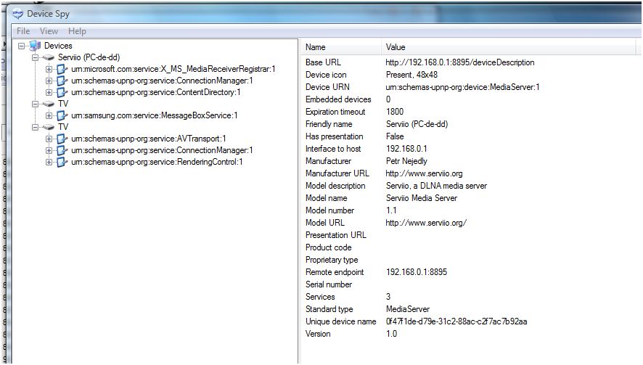This screenshot has width=643, height=365.
Task: Expand the X_MS_MediaReceiverRegistrar:1 service
Action: tap(49, 70)
